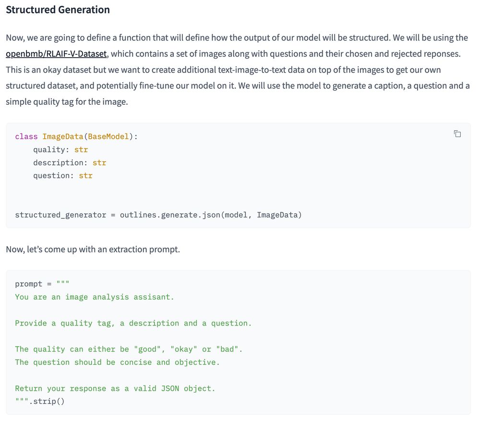Click the '.strip()' closing code line
Screen dimensions: 480x423
[40, 401]
